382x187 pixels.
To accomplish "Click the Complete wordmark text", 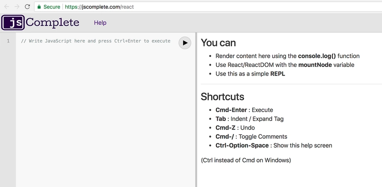I will (x=53, y=22).
